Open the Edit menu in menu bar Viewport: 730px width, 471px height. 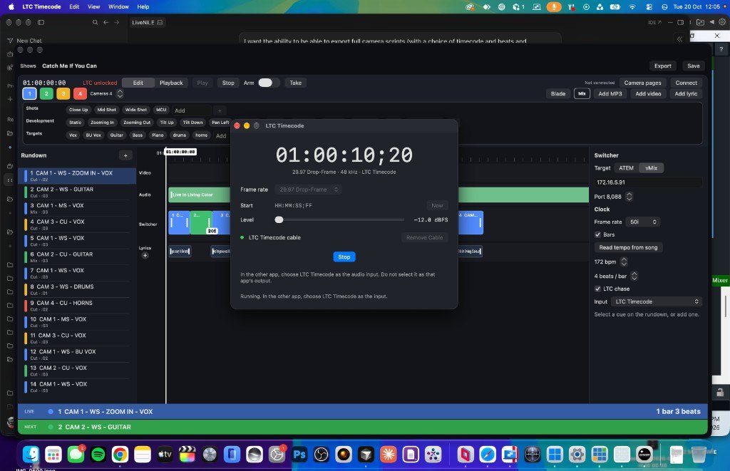point(74,6)
